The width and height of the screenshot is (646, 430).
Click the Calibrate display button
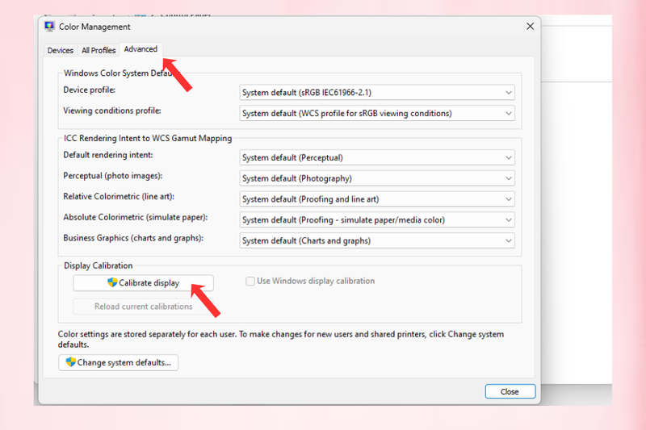(144, 282)
